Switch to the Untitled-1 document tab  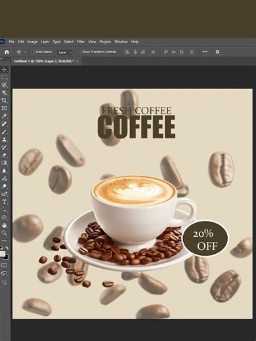[x=44, y=62]
